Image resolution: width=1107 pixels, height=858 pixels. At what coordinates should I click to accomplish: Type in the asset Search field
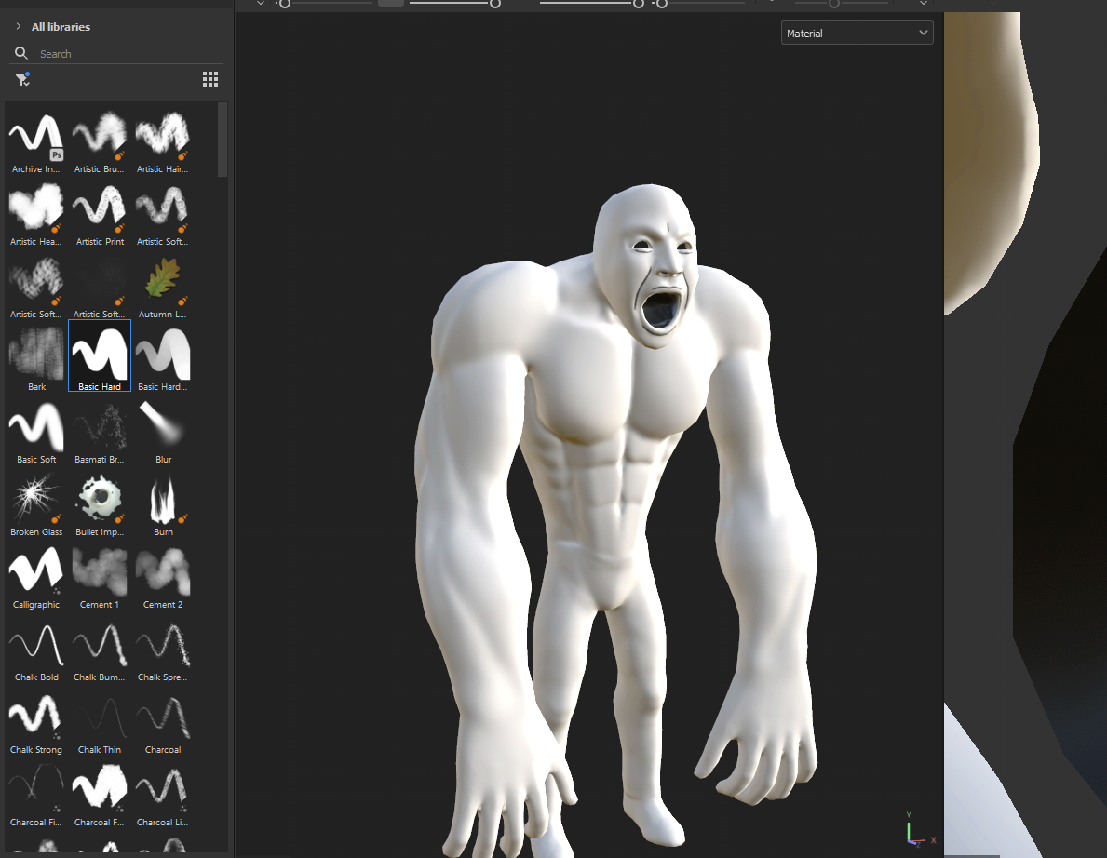121,54
